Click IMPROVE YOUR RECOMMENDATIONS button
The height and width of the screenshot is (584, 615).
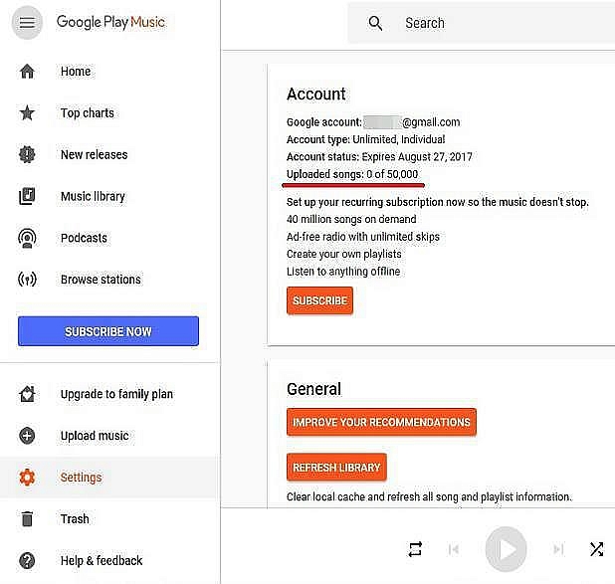click(381, 422)
